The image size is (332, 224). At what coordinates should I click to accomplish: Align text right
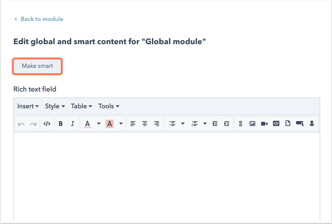click(157, 124)
